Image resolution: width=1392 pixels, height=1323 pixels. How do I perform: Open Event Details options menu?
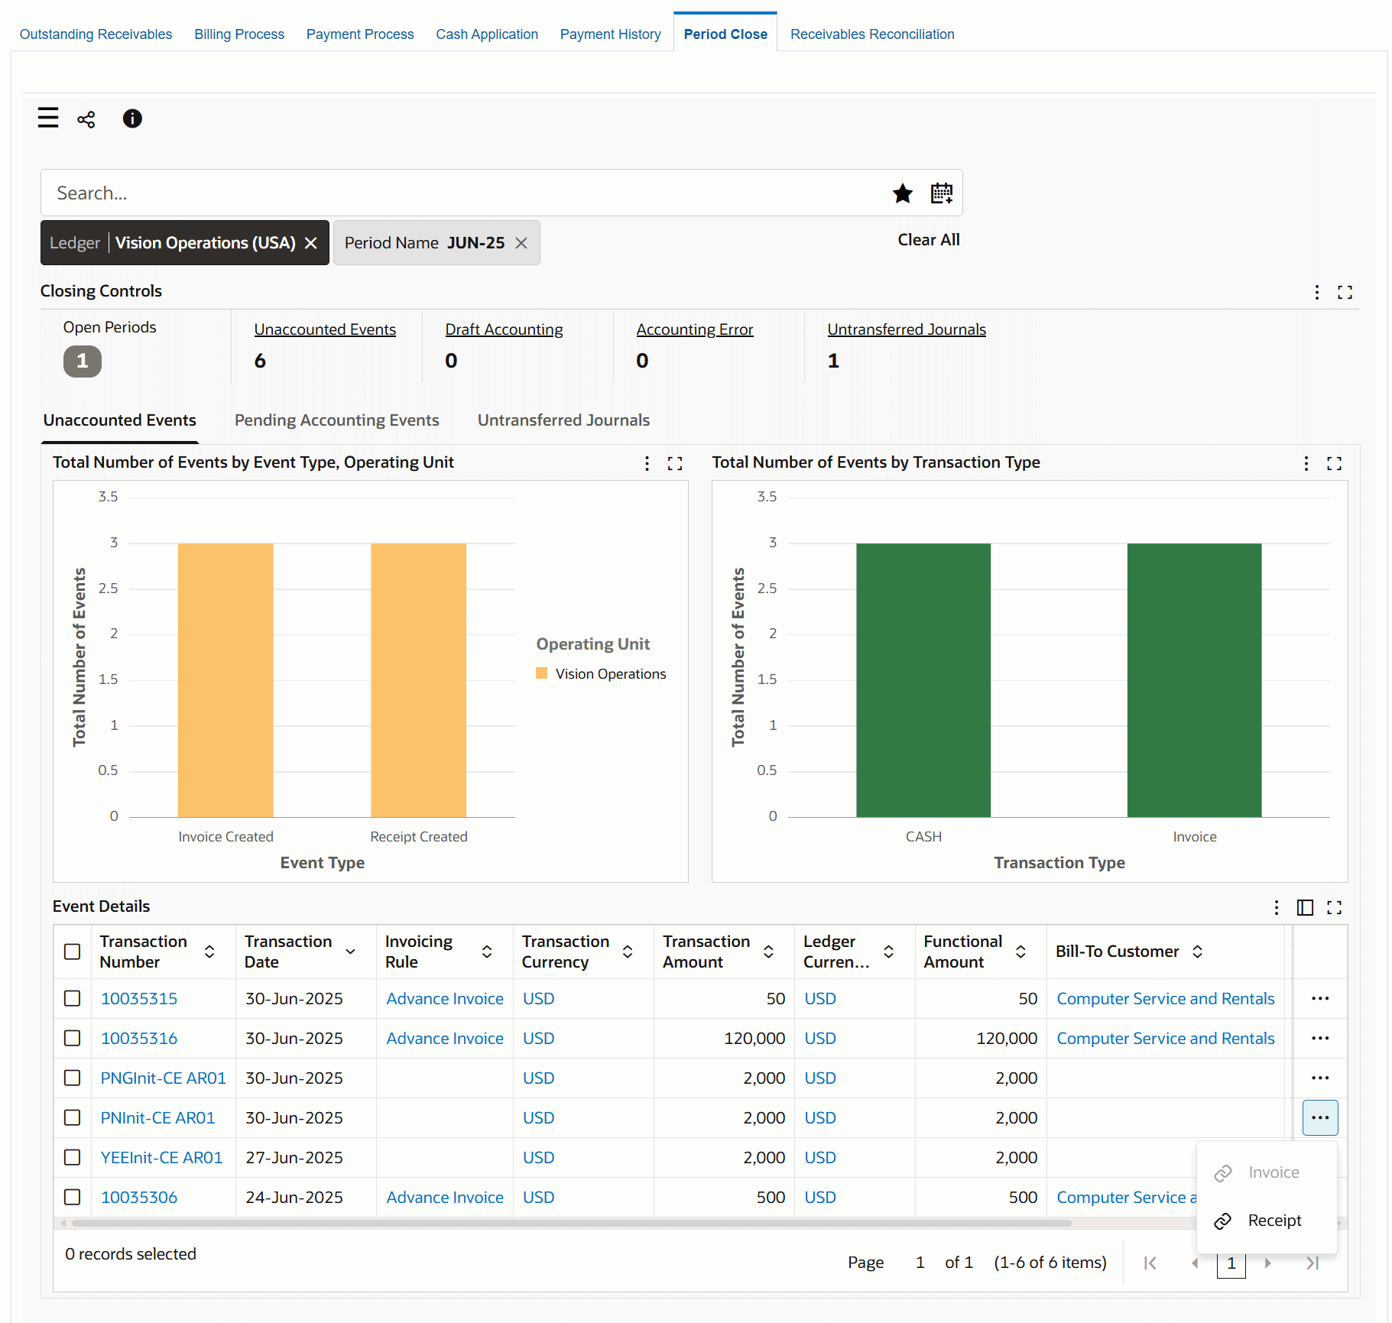(1277, 907)
